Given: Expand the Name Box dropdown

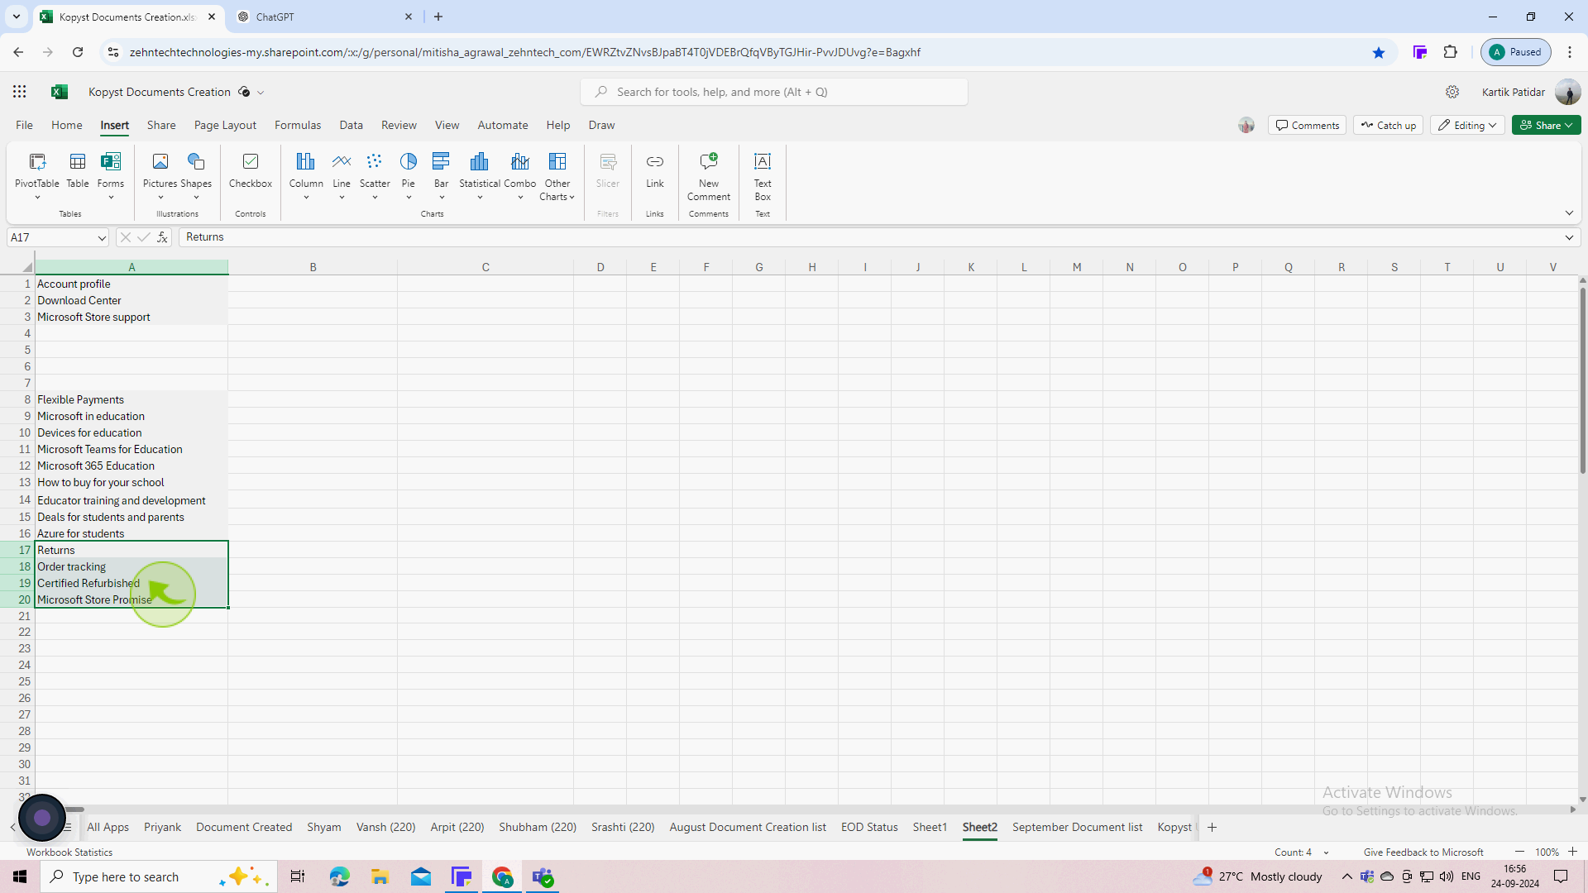Looking at the screenshot, I should click(102, 238).
